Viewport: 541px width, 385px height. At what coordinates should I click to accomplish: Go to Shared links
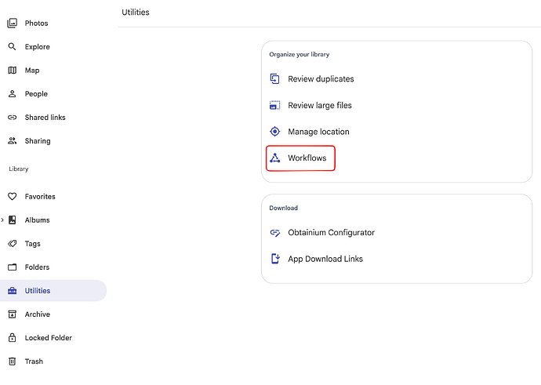tap(45, 118)
